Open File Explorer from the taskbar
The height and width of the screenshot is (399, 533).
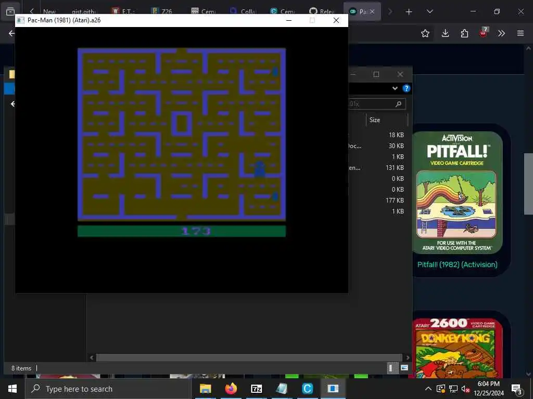pyautogui.click(x=205, y=389)
